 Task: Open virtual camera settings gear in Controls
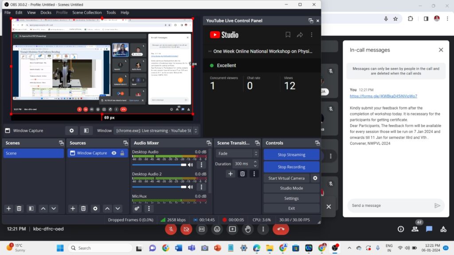[x=315, y=178]
